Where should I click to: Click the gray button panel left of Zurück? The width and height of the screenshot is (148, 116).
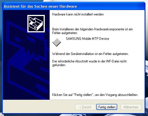click(x=39, y=107)
